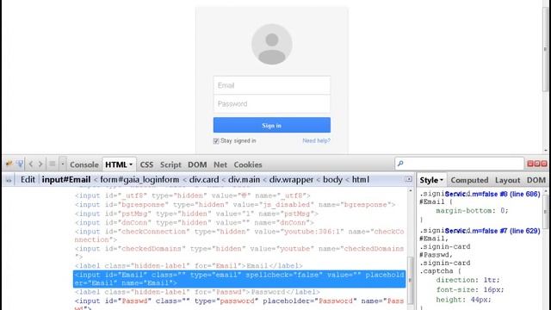Screen dimensions: 551x310
Task: Select the input id="checkConnection" node
Action: (x=239, y=235)
